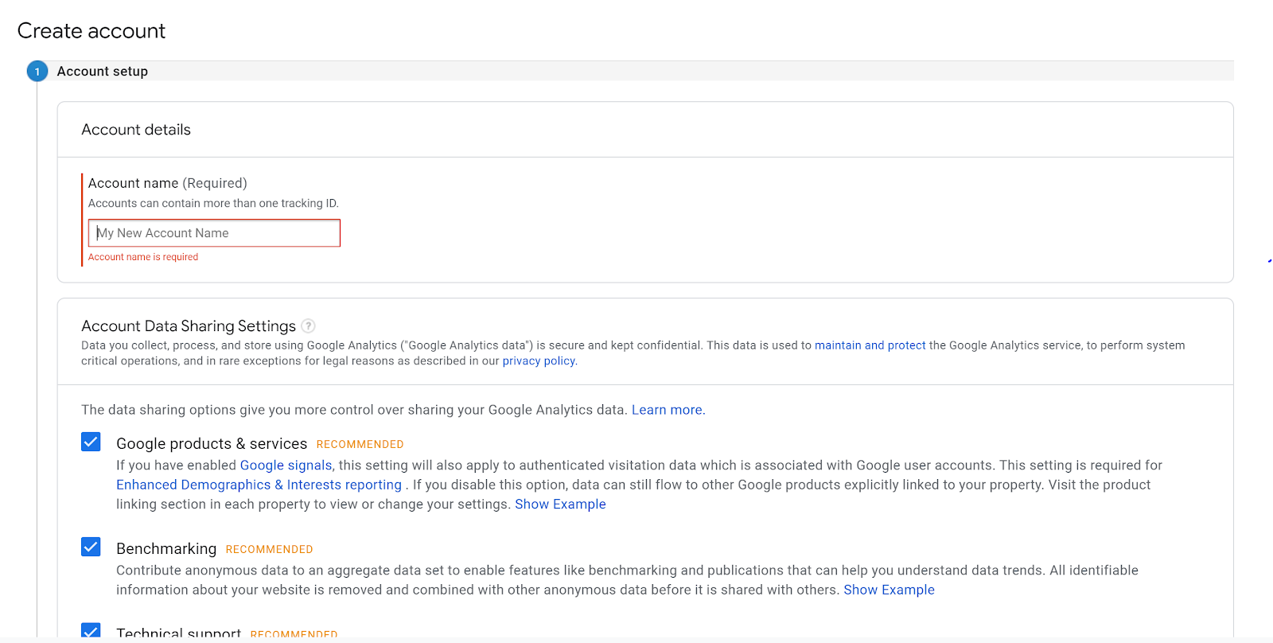Image resolution: width=1273 pixels, height=643 pixels.
Task: Open the privacy policy link
Action: pyautogui.click(x=539, y=361)
